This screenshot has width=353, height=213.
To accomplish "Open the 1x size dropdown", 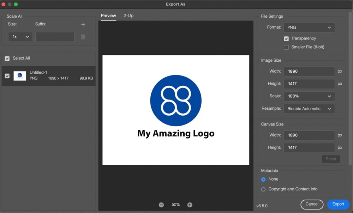I will coord(20,37).
